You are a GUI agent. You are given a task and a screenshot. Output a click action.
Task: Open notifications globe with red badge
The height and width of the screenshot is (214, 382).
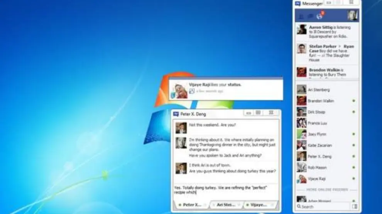(319, 16)
